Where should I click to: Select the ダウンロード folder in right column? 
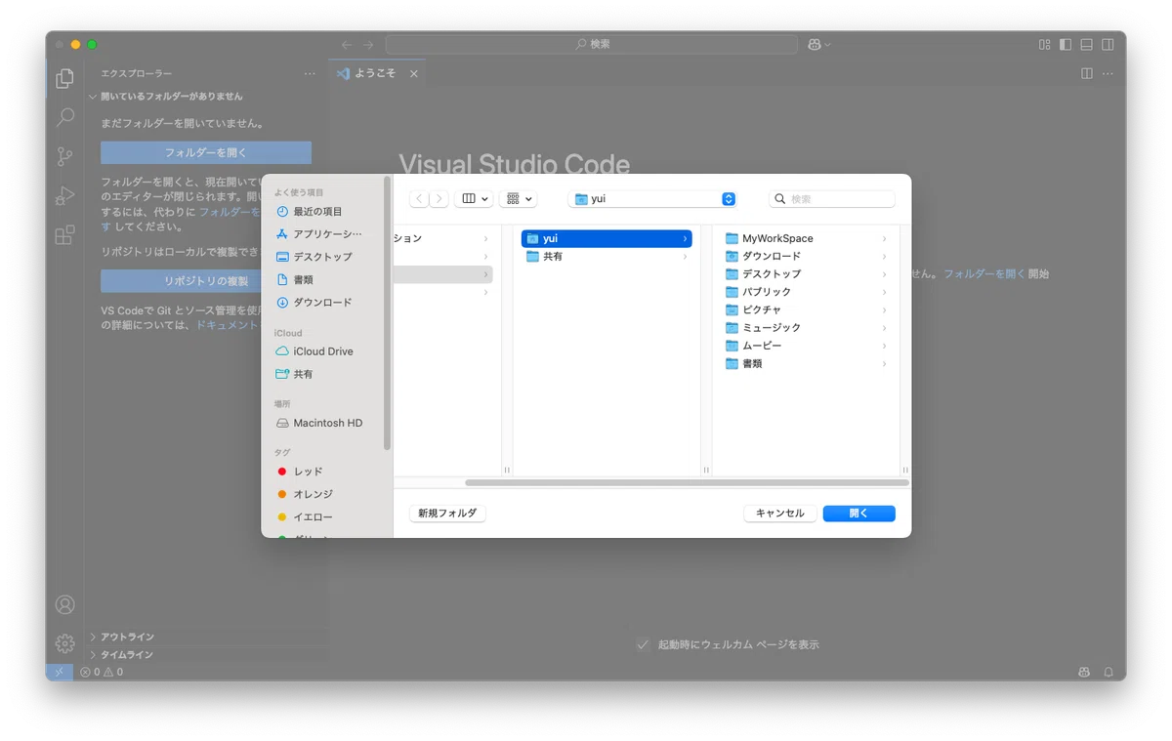tap(806, 256)
